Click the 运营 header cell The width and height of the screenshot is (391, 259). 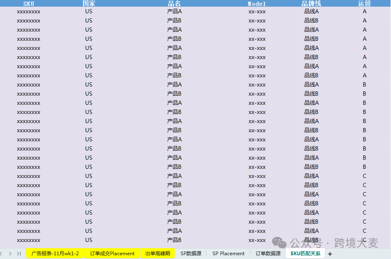pyautogui.click(x=364, y=3)
